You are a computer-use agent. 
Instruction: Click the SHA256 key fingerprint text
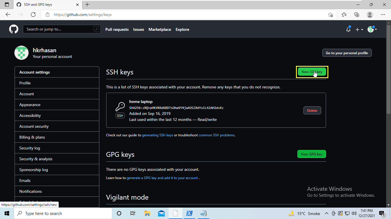[x=176, y=108]
